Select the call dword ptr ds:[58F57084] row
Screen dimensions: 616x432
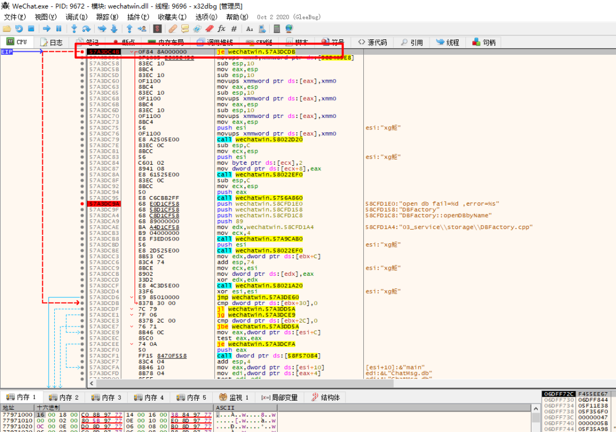(269, 356)
